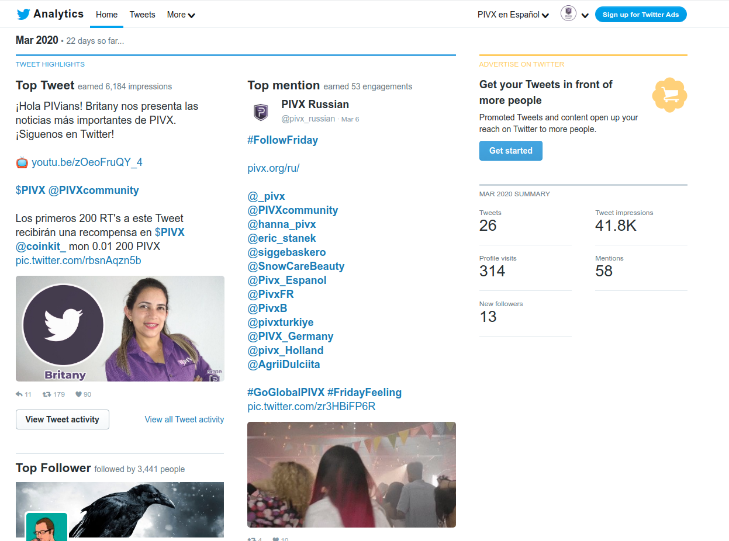
Task: Switch to the Tweets tab
Action: pos(143,15)
